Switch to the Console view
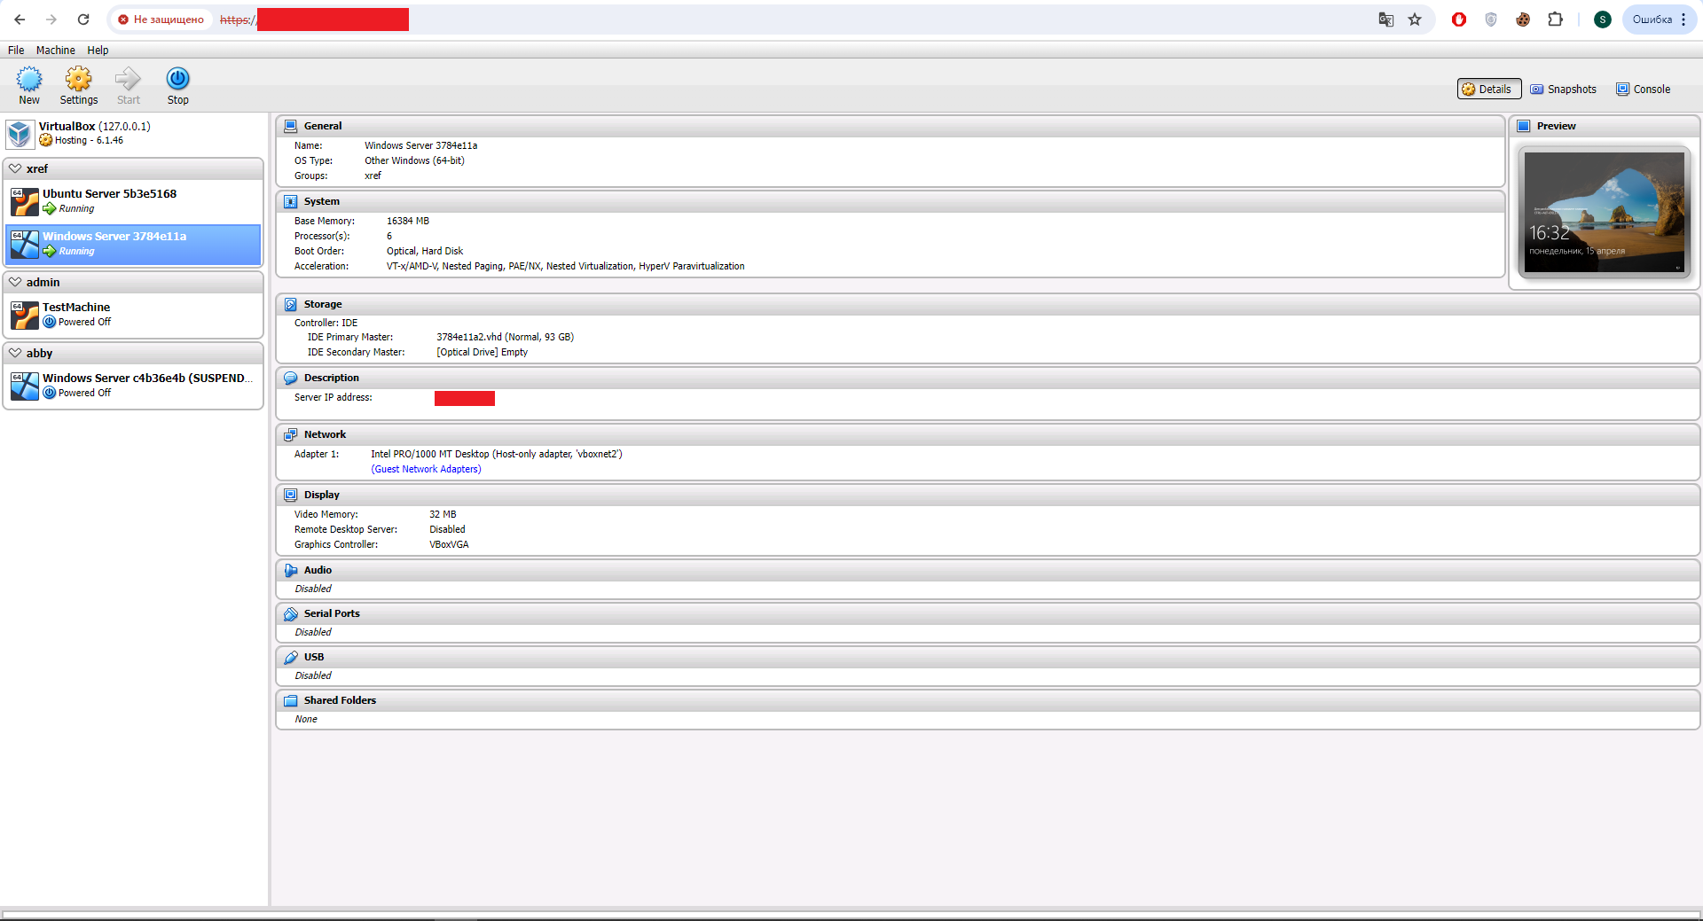Viewport: 1703px width, 921px height. [x=1643, y=89]
